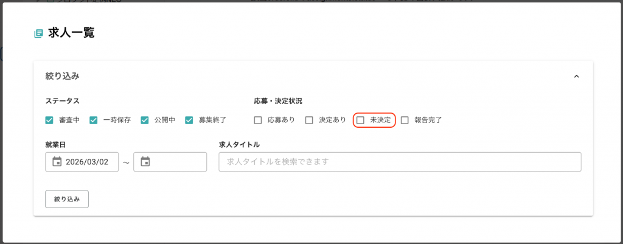Click the empty end date field
Viewport: 623px width, 244px height.
click(176, 162)
